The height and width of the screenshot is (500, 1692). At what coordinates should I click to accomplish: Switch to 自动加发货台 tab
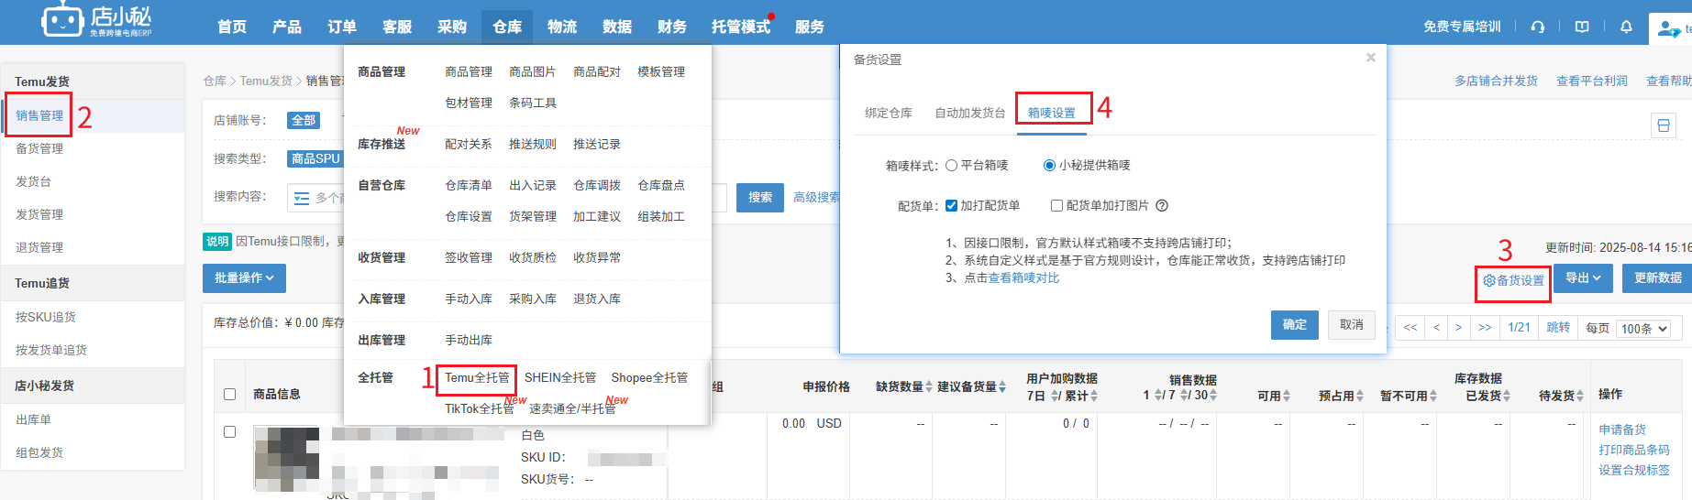point(970,114)
